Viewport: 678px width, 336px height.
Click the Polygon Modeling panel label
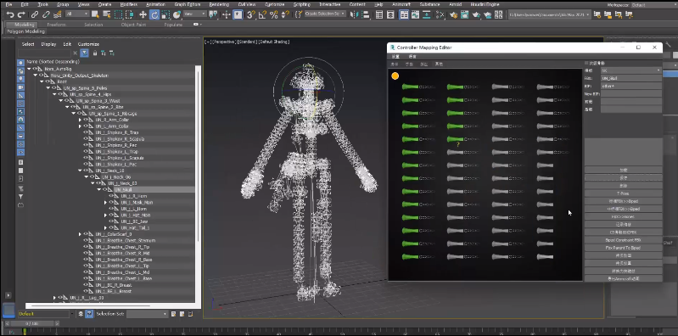click(x=26, y=31)
